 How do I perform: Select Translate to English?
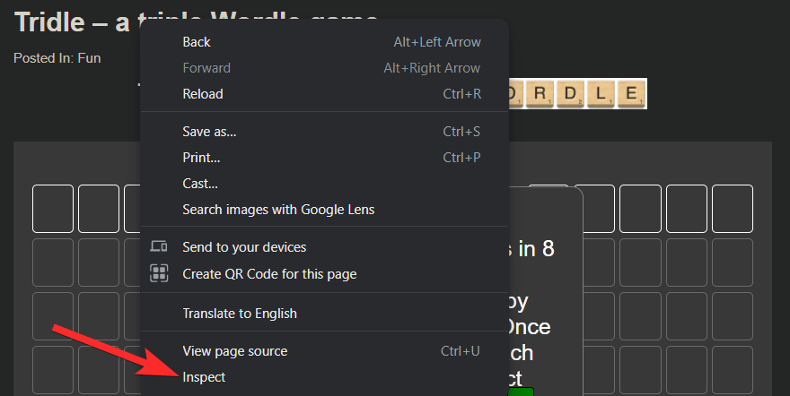(x=240, y=314)
